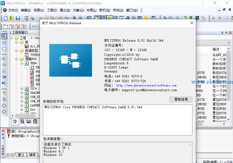Close the 关于 MULTIPROG Release dialog
The image size is (233, 163).
192,23
